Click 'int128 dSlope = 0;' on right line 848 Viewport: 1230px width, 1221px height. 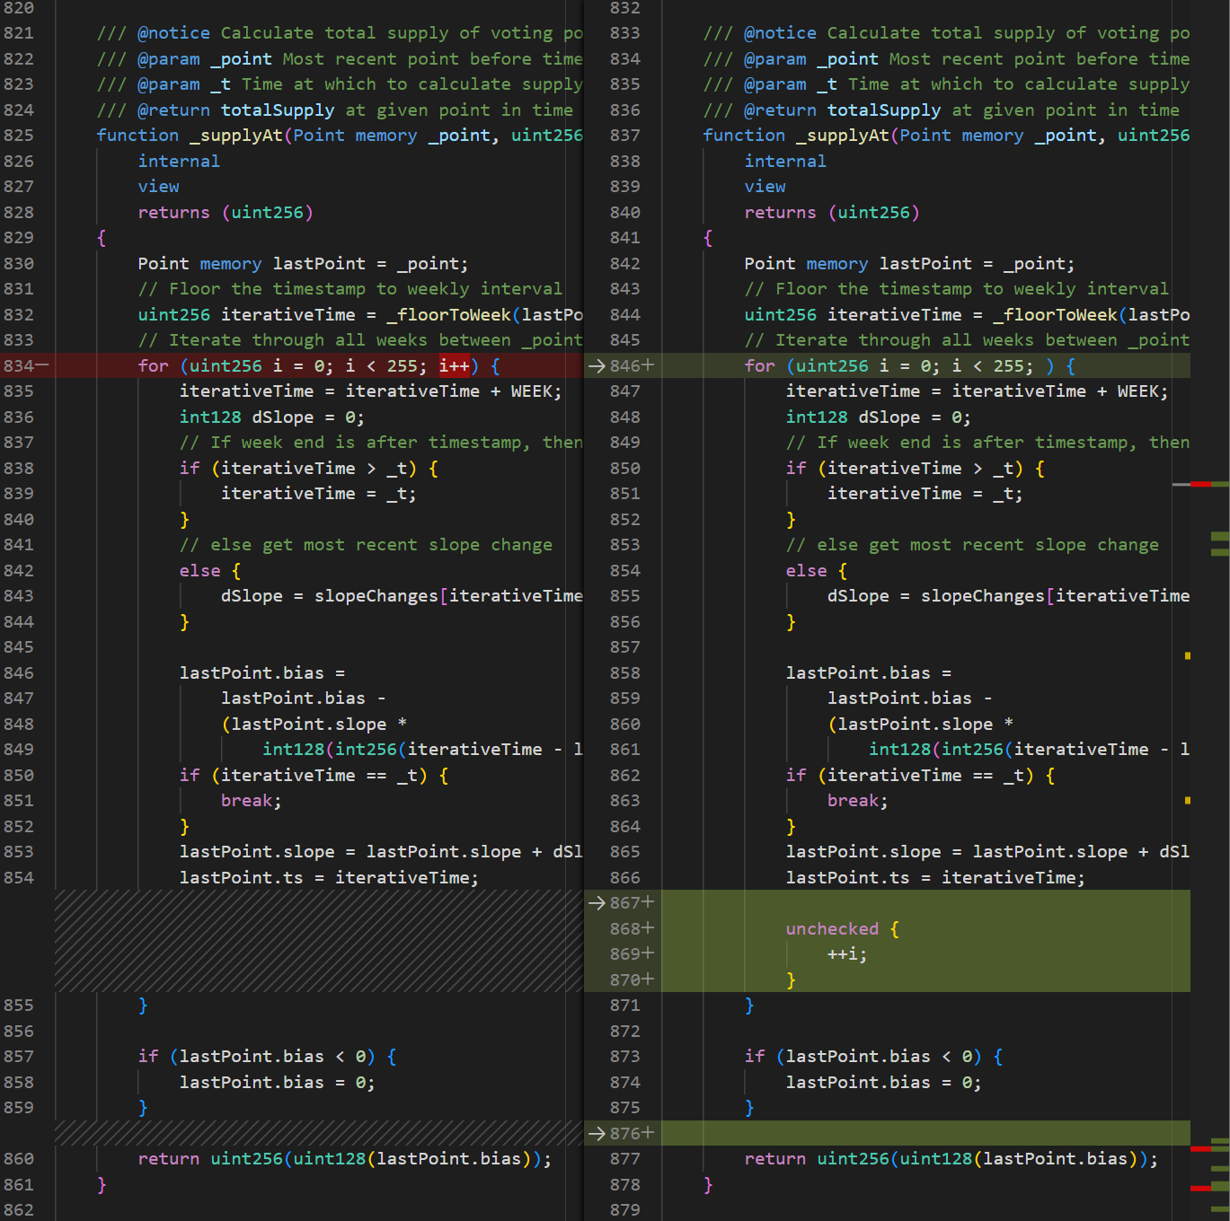879,417
